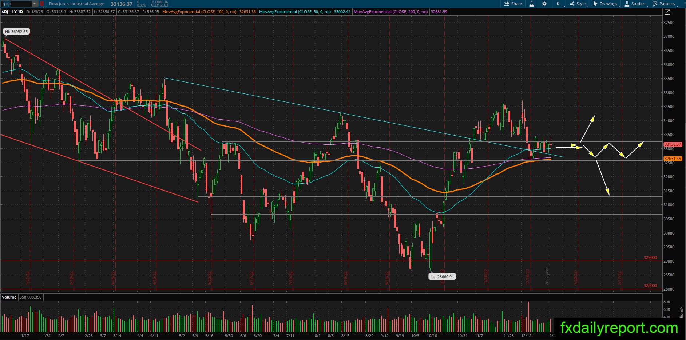Click the 33002.42 EMA 50 value
Screen dimensions: 686x340
point(342,12)
